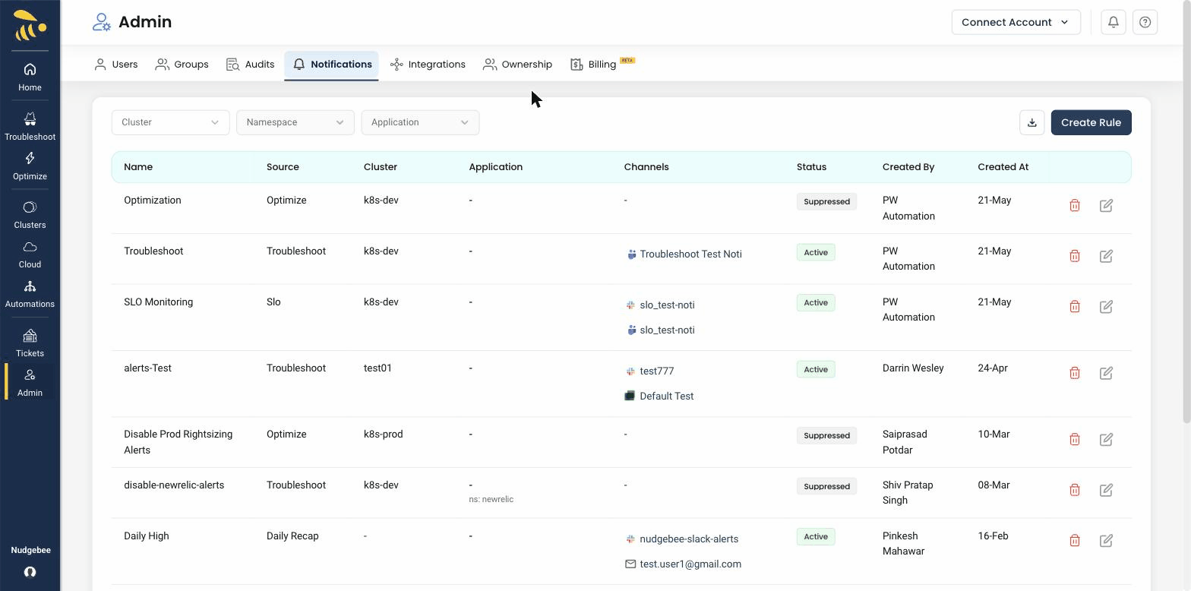Delete the Daily High rule
Image resolution: width=1191 pixels, height=591 pixels.
click(1074, 540)
